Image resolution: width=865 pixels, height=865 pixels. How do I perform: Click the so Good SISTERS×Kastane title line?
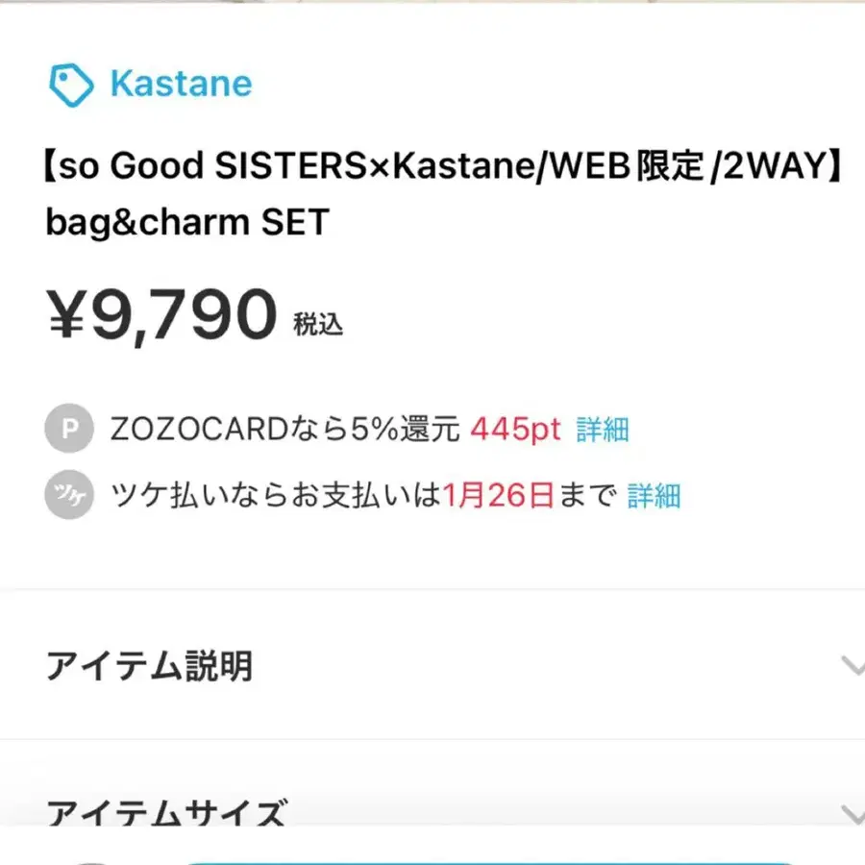444,167
